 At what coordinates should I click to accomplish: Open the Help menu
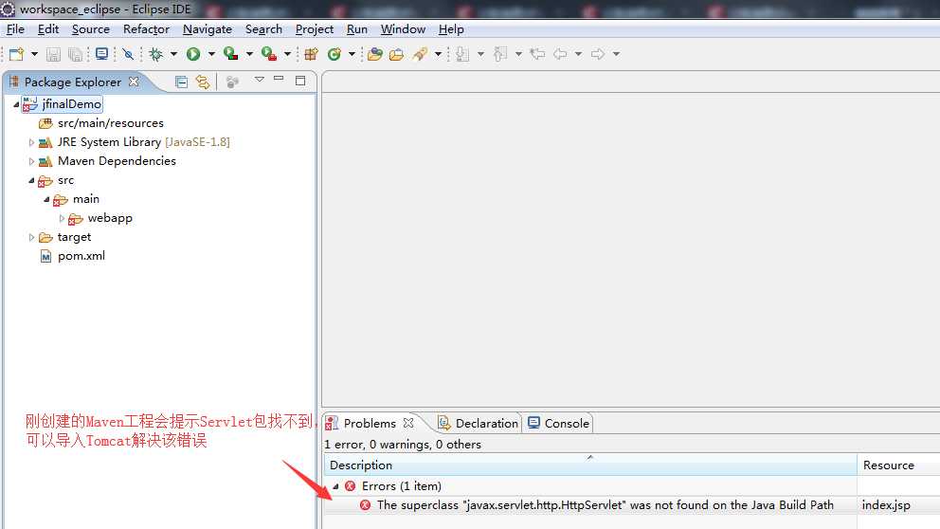(x=451, y=28)
